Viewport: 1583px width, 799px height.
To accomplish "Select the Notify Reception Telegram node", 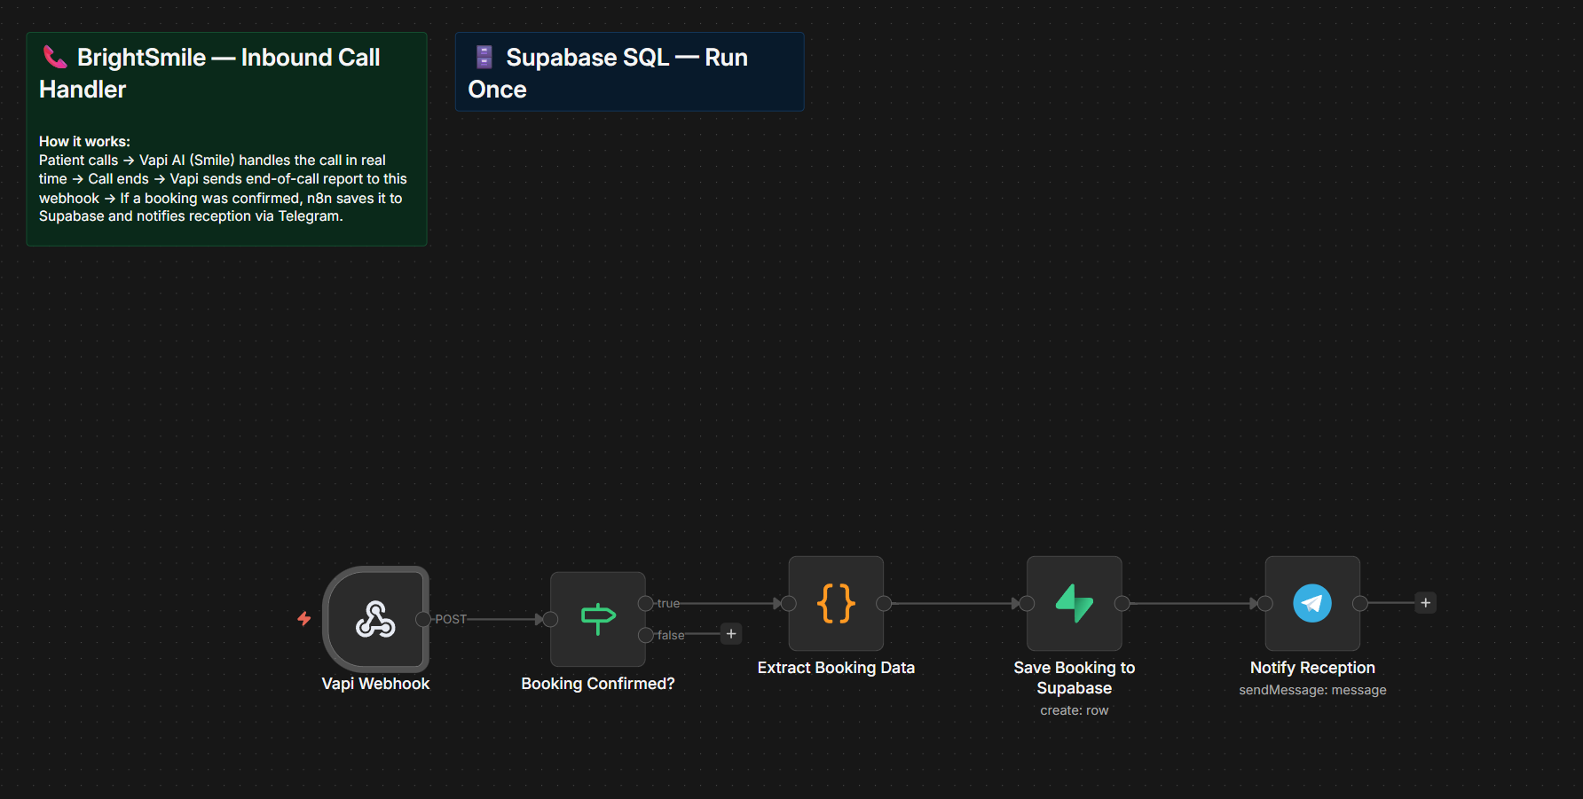I will pos(1312,603).
